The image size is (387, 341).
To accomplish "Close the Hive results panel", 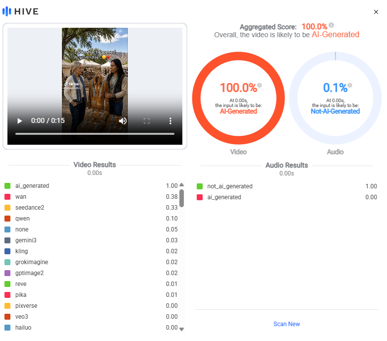I will tap(376, 12).
